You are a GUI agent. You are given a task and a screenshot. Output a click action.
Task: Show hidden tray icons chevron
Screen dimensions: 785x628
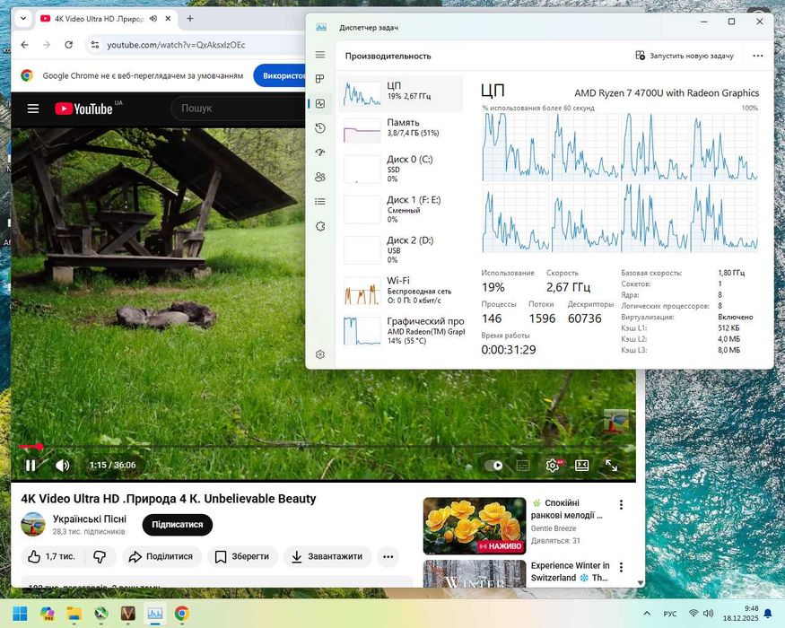[x=647, y=613]
